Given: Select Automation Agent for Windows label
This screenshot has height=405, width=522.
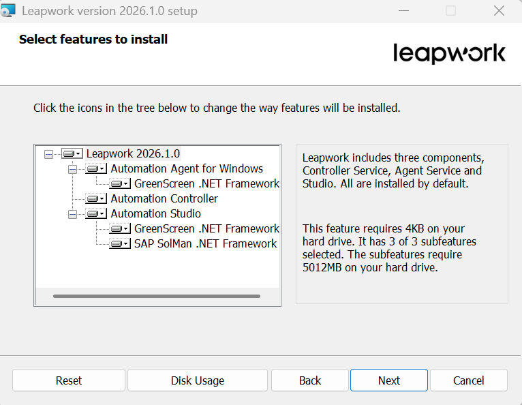Looking at the screenshot, I should pos(187,168).
